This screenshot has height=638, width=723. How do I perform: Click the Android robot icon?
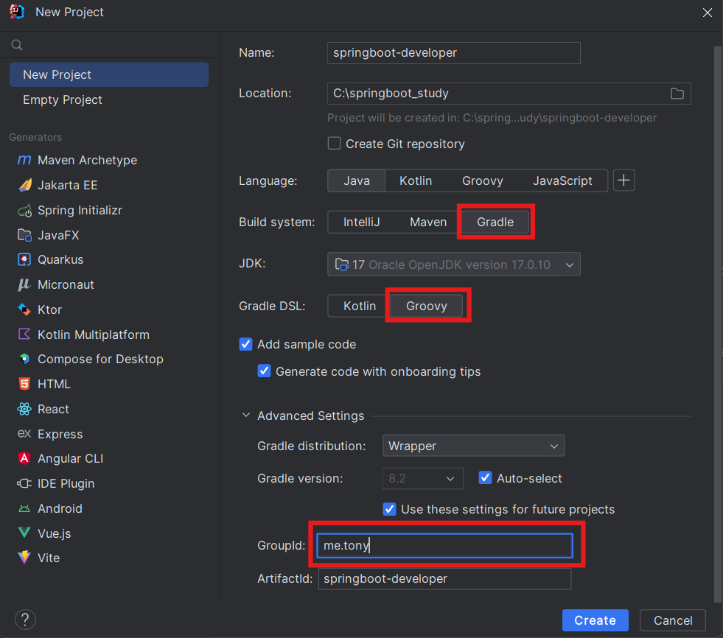pyautogui.click(x=24, y=508)
